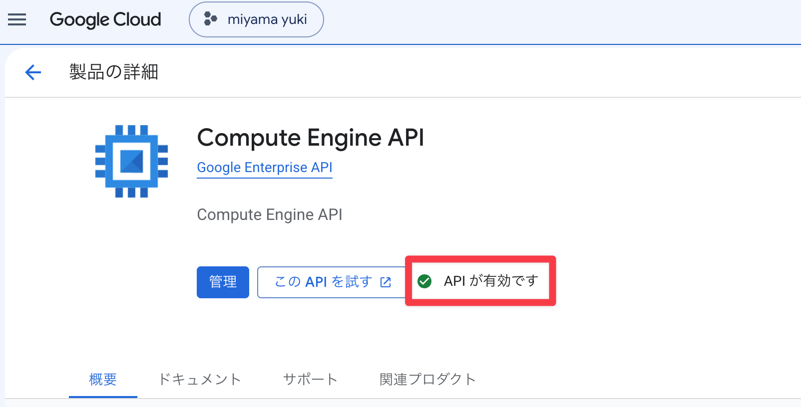Go back using the blue arrow
801x407 pixels.
[33, 72]
